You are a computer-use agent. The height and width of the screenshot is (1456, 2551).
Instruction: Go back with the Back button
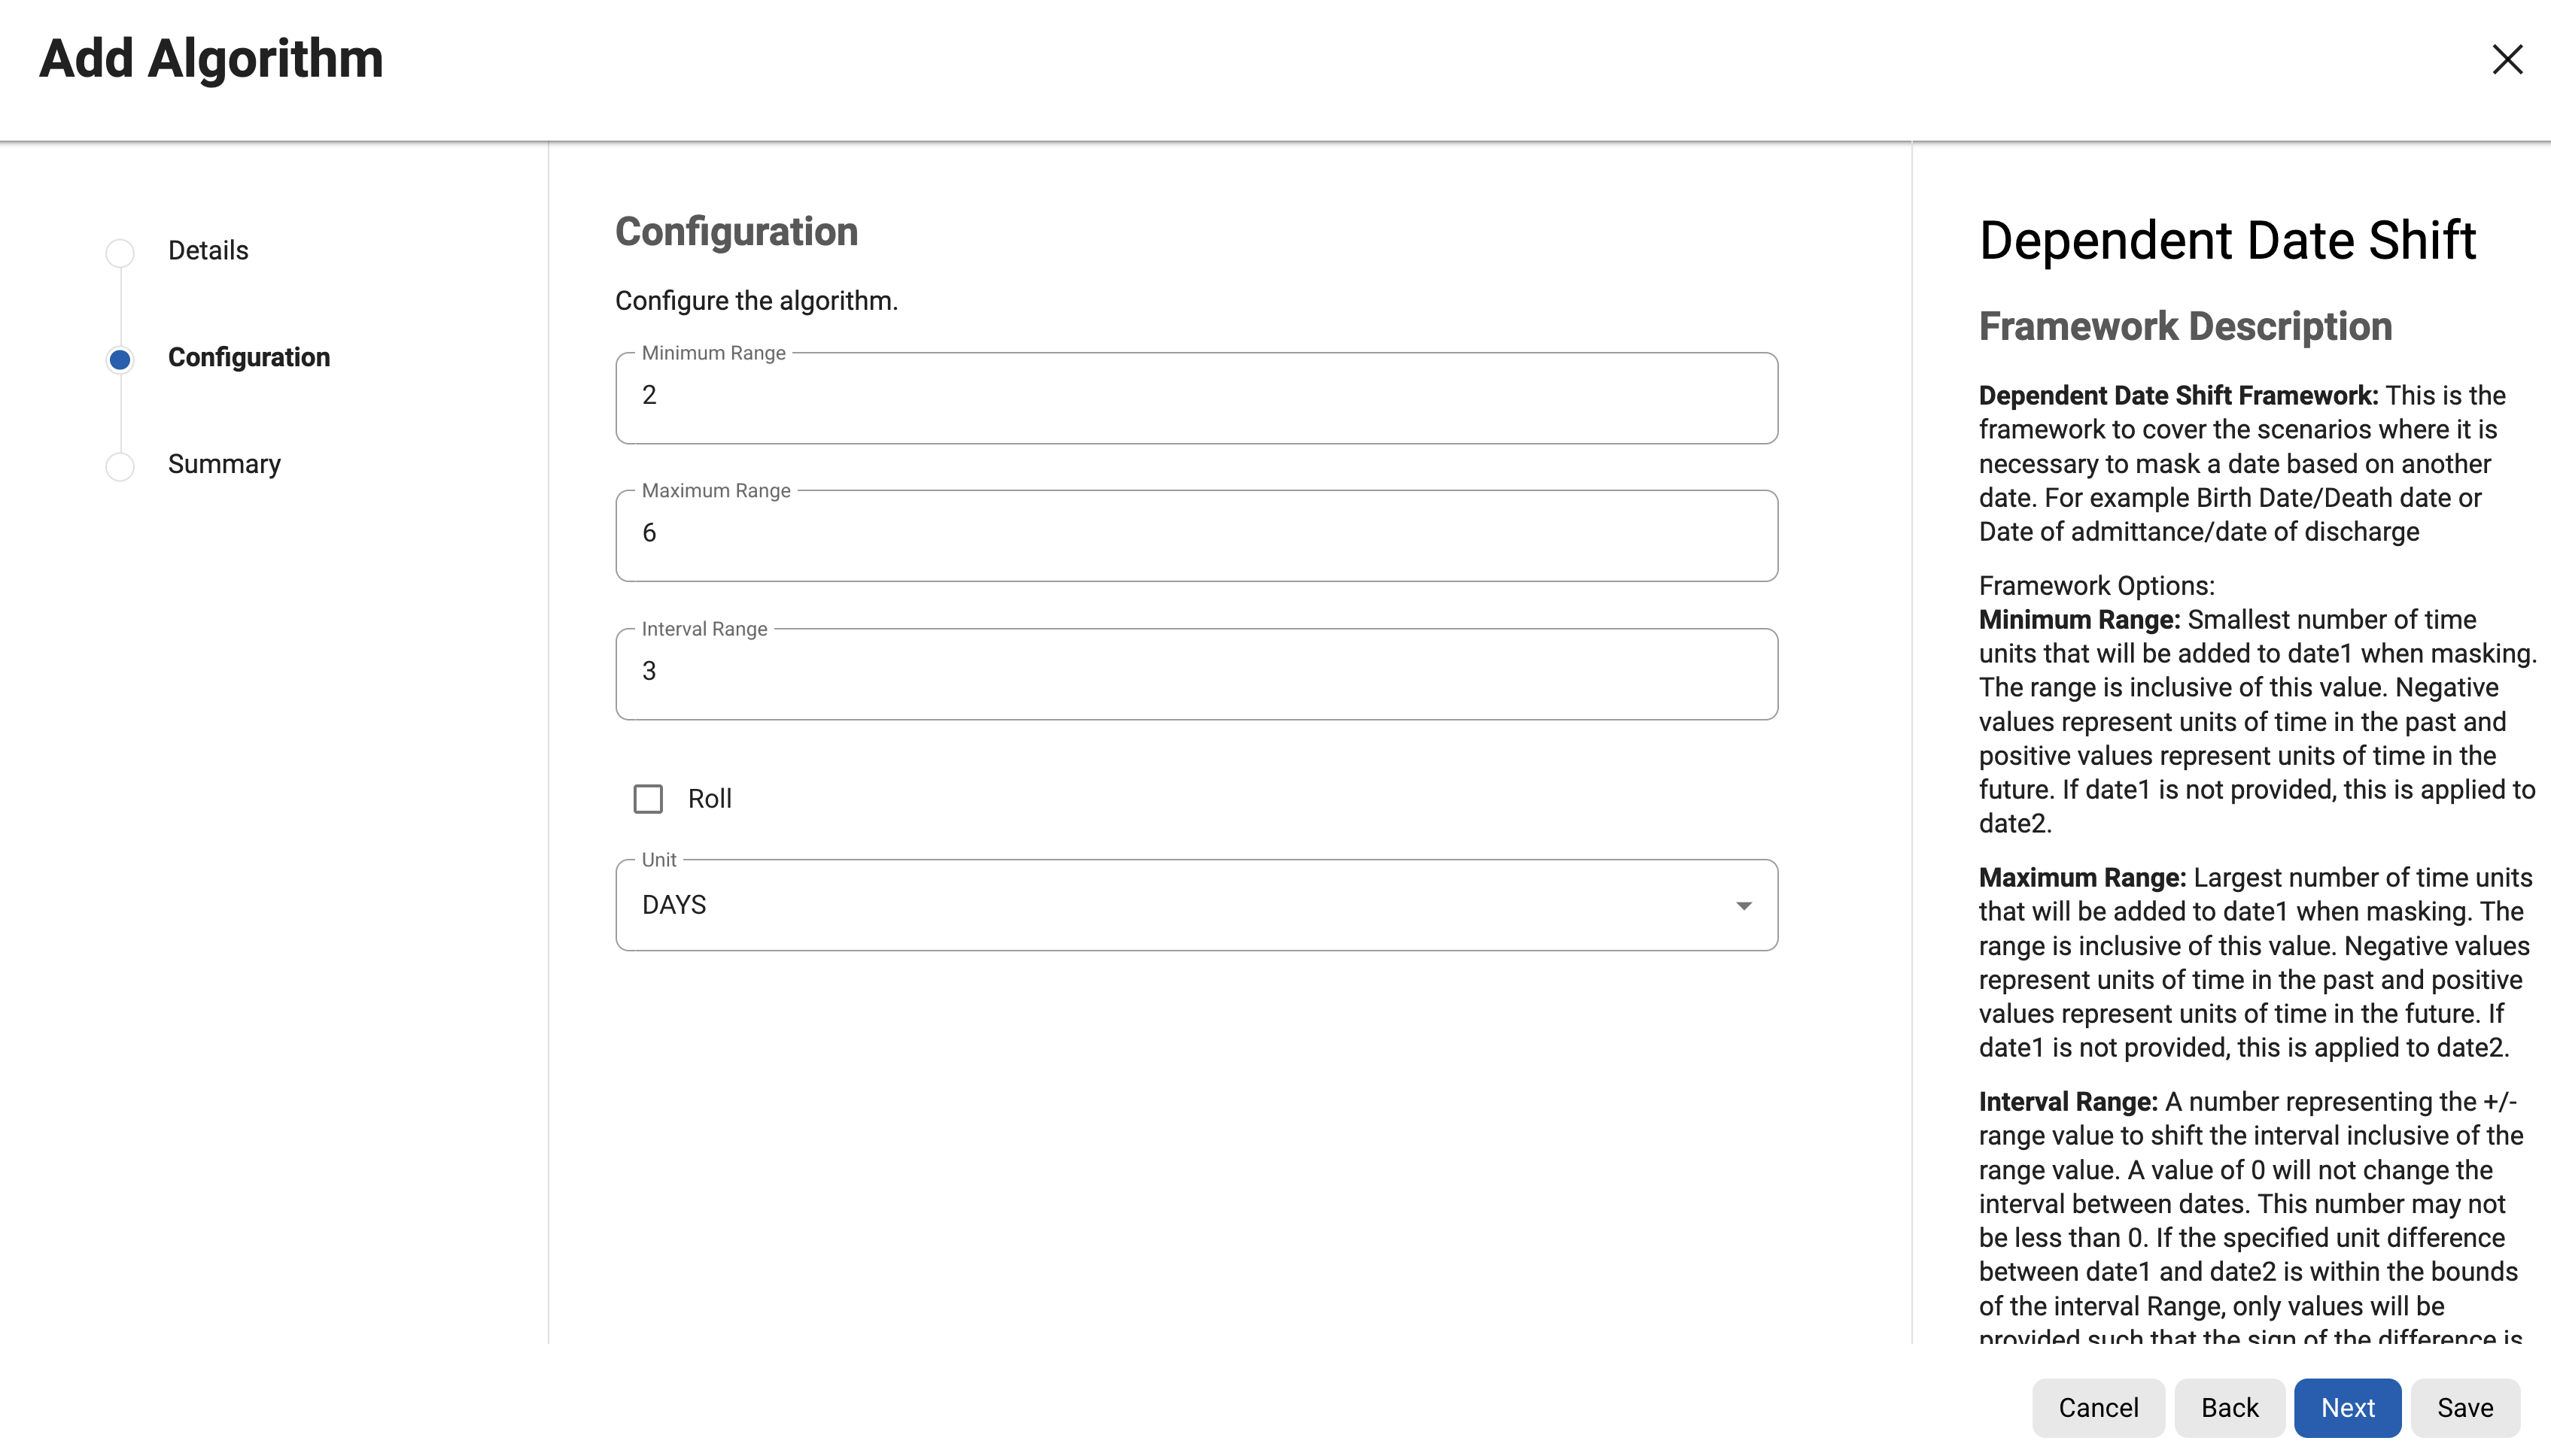(x=2229, y=1408)
